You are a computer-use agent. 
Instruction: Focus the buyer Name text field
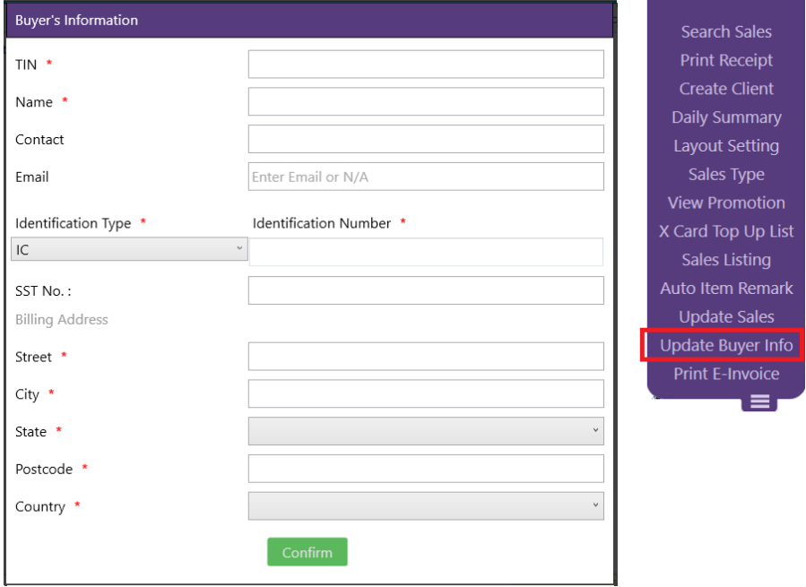pyautogui.click(x=425, y=102)
